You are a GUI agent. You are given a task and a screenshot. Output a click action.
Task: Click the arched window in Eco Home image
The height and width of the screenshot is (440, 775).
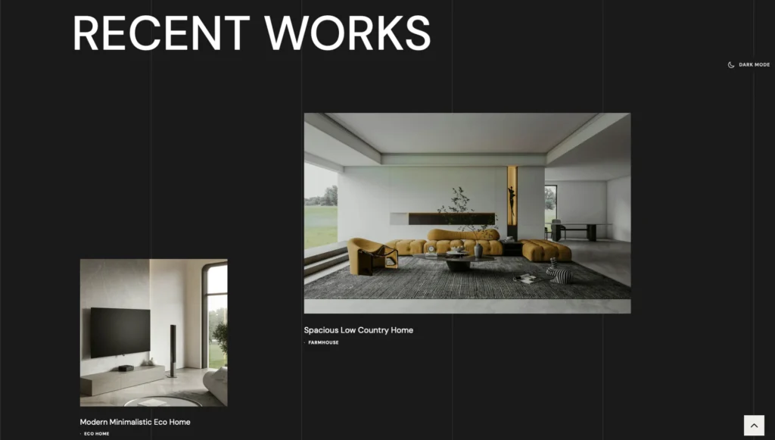[x=216, y=314]
